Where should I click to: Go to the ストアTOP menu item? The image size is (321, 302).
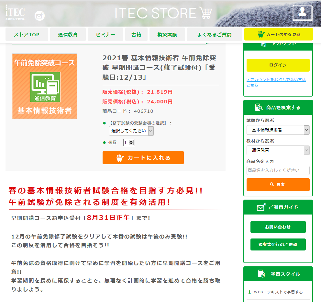[x=27, y=35]
